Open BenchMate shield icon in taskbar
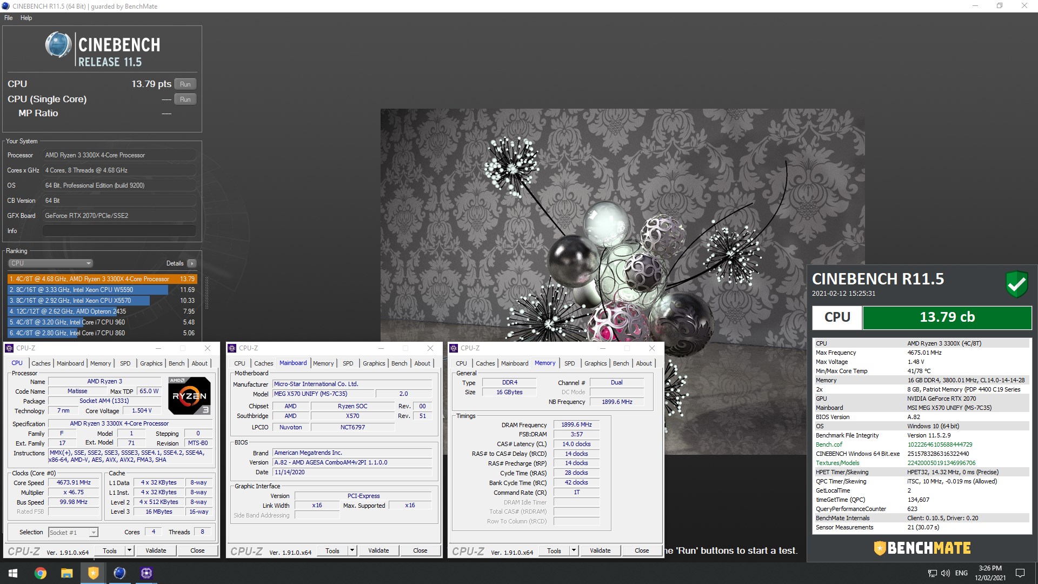The width and height of the screenshot is (1038, 584). click(93, 573)
